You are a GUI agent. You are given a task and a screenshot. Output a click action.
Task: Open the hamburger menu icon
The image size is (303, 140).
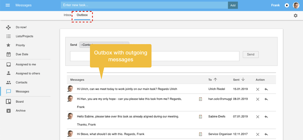coord(8,5)
